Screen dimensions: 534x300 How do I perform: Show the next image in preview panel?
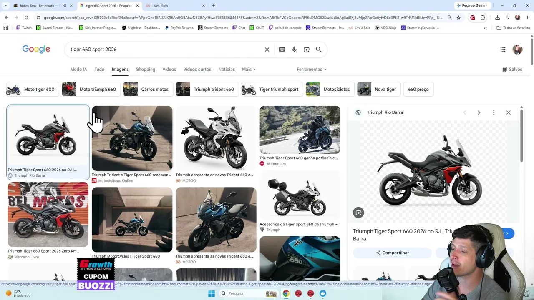click(x=479, y=112)
